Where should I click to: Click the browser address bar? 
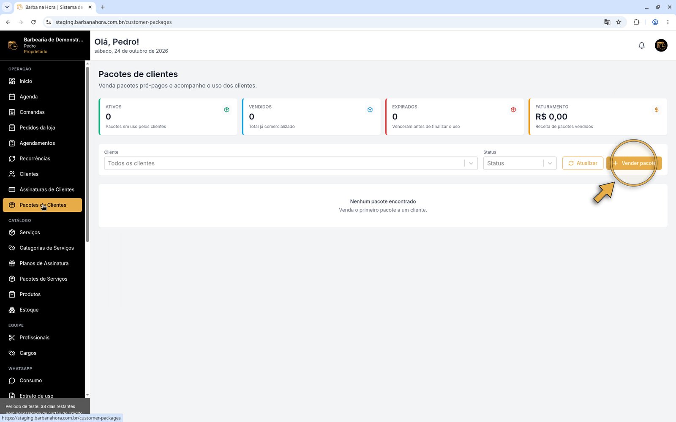pyautogui.click(x=325, y=22)
